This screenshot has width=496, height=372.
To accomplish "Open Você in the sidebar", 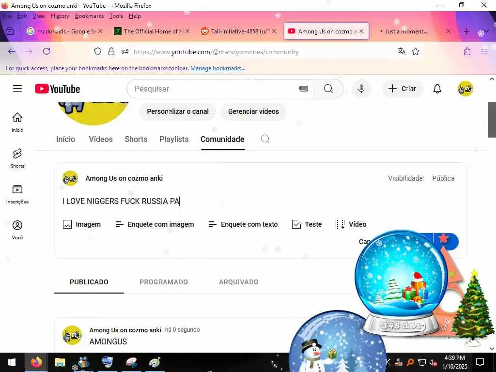I will point(17,230).
